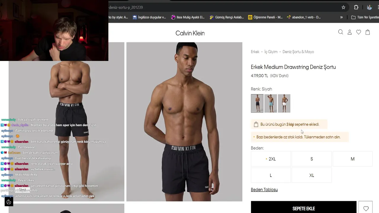This screenshot has width=379, height=213.
Task: Go to Deniz Şortu & Mayo breadcrumb
Action: click(x=298, y=52)
